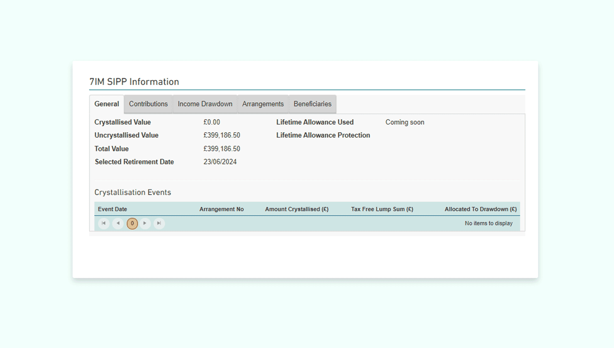Sort by Tax Free Lump Sum column

pos(382,209)
